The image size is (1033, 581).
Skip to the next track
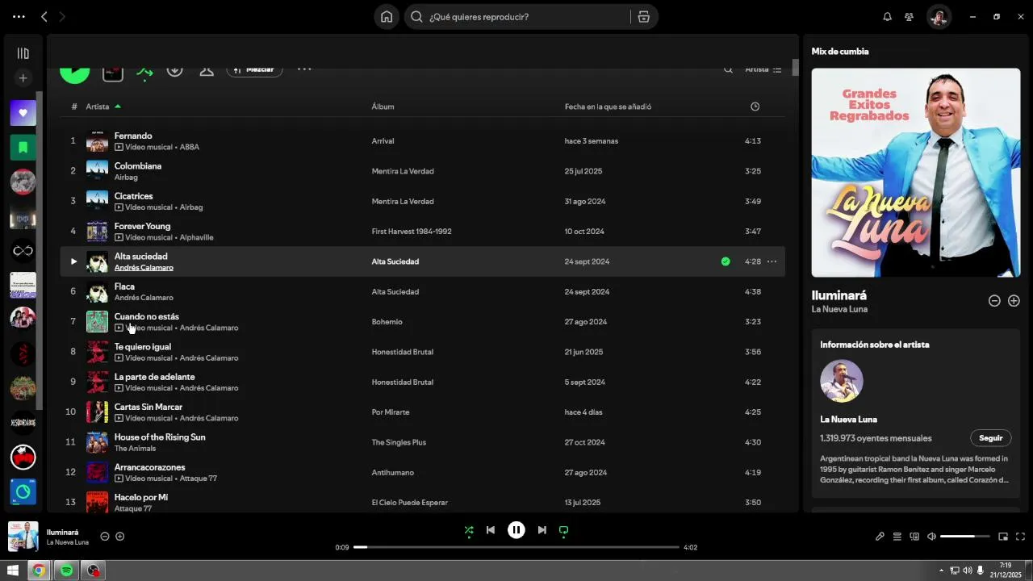tap(542, 530)
